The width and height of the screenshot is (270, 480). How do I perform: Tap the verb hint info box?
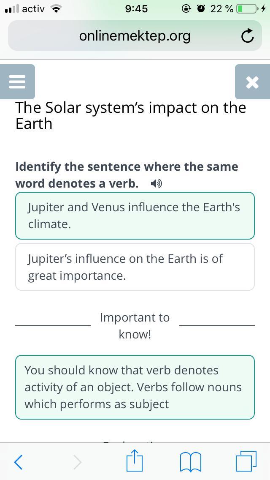[x=135, y=387]
